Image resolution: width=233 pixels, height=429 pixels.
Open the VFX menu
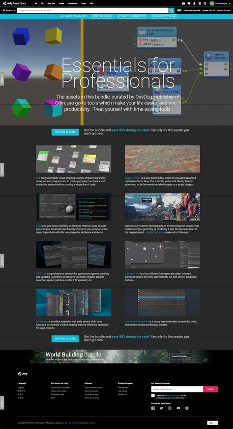(x=91, y=3)
